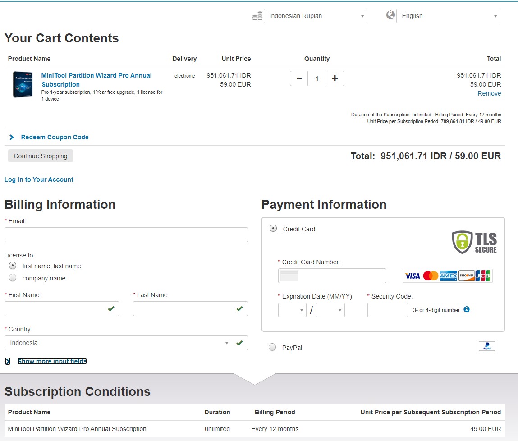Open MiniTool Partition Wizard Pro Annual Subscription link
The image size is (518, 441).
[x=96, y=80]
